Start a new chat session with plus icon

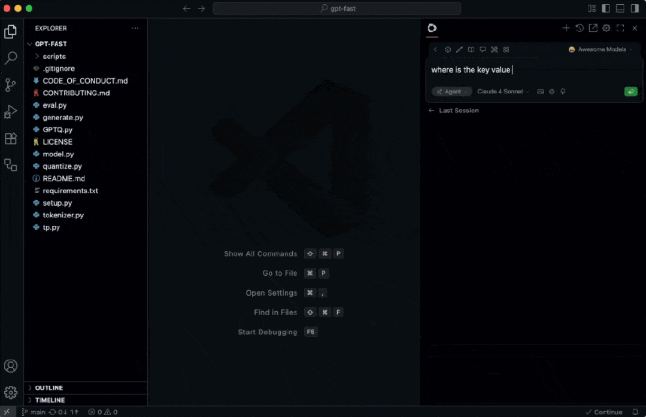pyautogui.click(x=566, y=28)
